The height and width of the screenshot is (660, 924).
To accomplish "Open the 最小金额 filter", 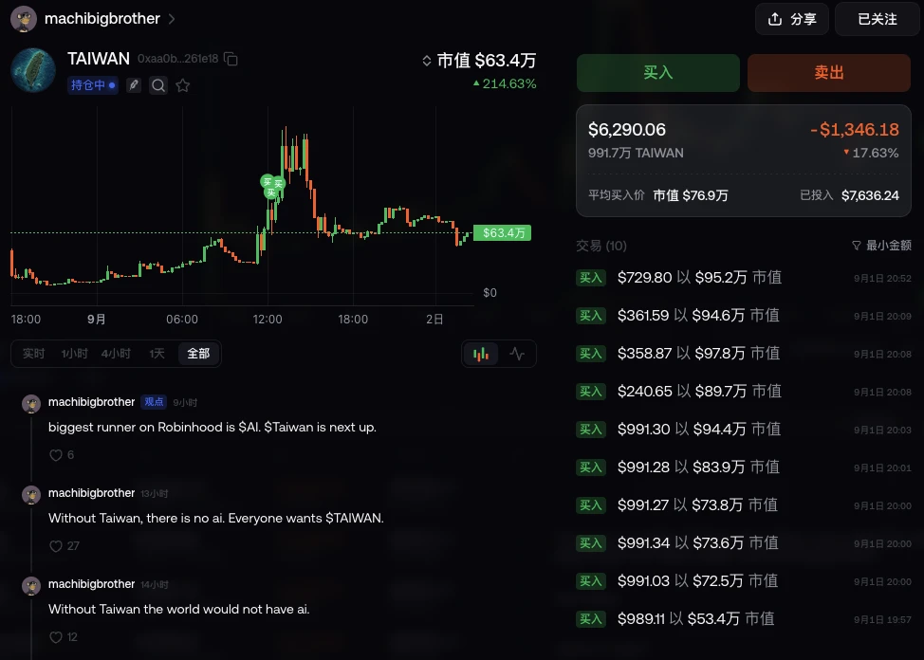I will tap(881, 246).
